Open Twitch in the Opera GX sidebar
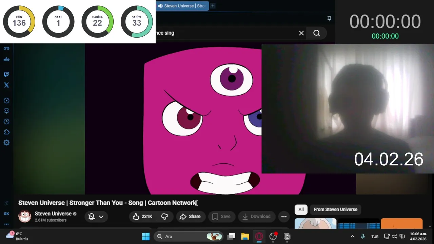 pyautogui.click(x=6, y=74)
